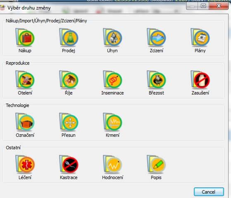
Task: Open the Inseminace gender symbols icon
Action: (112, 80)
